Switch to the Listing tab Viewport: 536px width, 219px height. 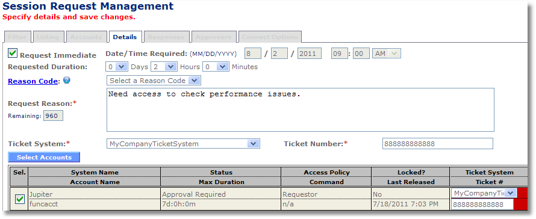coord(48,37)
